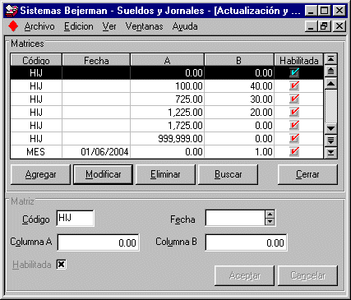This screenshot has height=300, width=351.
Task: Click the Buscar button
Action: (x=228, y=174)
